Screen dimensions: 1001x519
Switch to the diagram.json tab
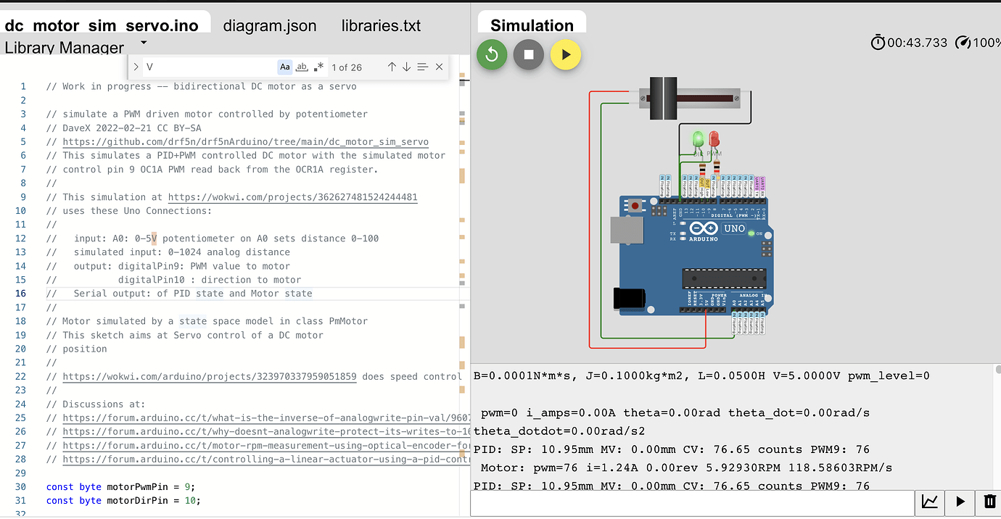(270, 25)
